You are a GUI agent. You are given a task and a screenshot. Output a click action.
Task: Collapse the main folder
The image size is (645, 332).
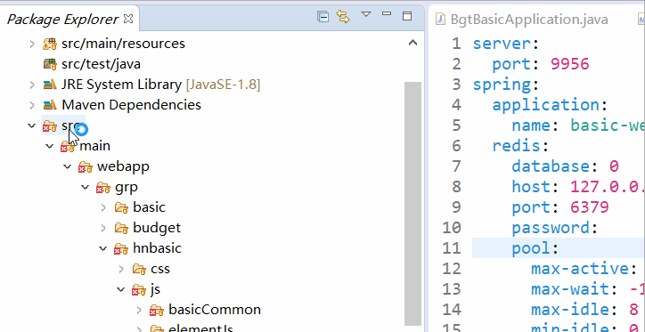tap(50, 146)
